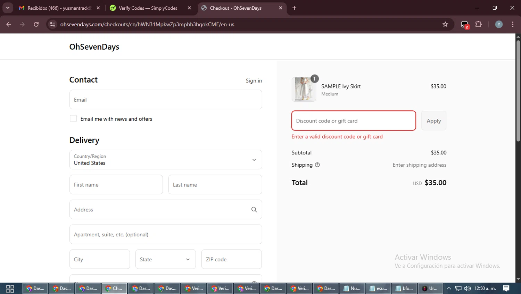
Task: Click the Sign in link
Action: point(254,81)
